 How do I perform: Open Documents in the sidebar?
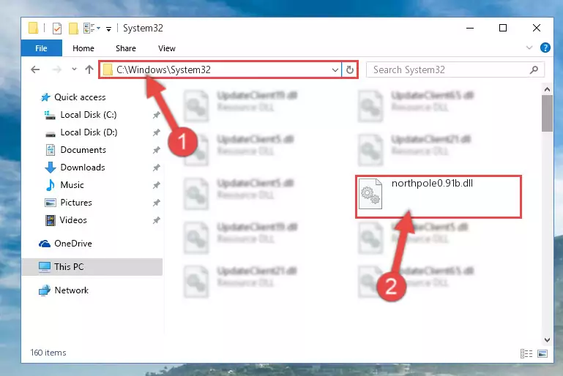click(83, 150)
